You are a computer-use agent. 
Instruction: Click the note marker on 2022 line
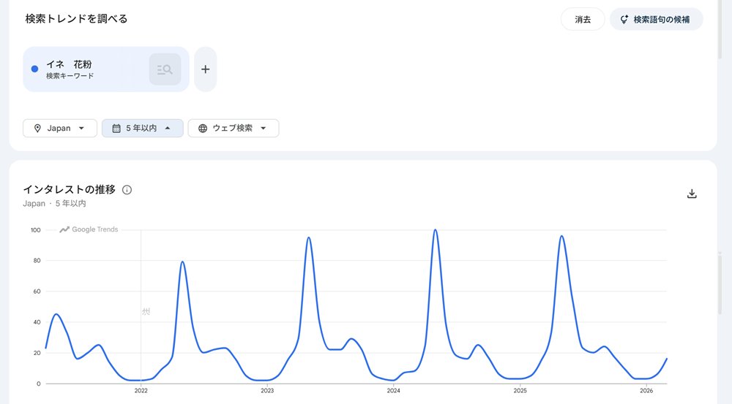tap(146, 312)
